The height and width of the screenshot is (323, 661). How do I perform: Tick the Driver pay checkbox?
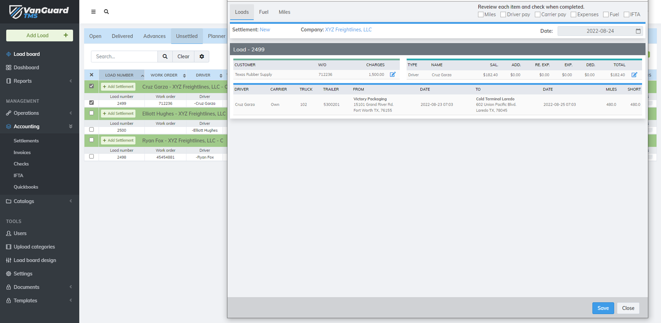(x=503, y=15)
